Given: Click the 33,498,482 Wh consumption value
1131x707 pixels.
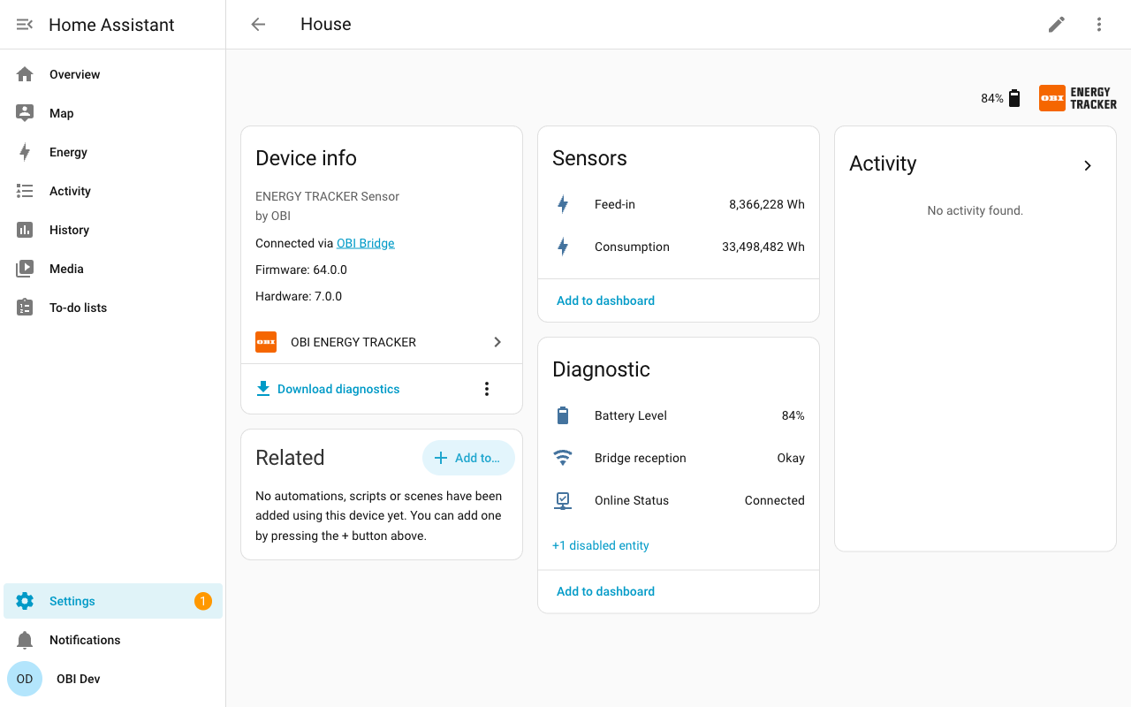Looking at the screenshot, I should (x=763, y=247).
